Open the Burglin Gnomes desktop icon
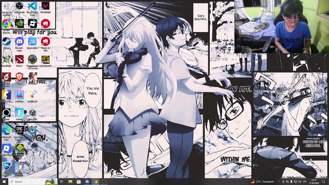 [x=6, y=80]
